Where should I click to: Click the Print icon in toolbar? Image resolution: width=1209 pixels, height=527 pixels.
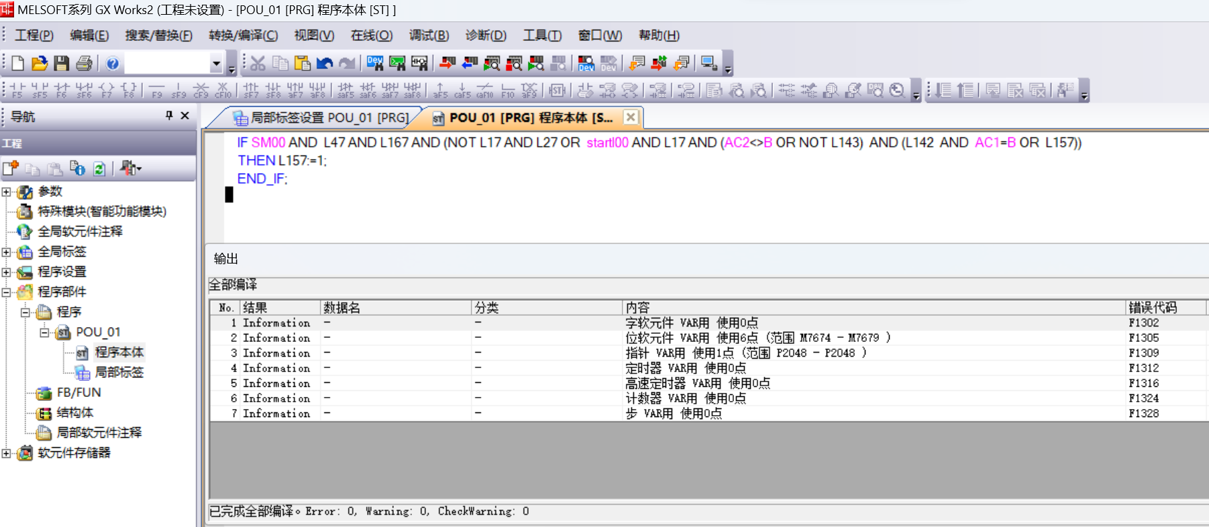pyautogui.click(x=84, y=64)
